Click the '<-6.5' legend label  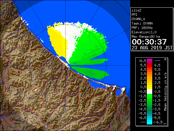(158, 122)
